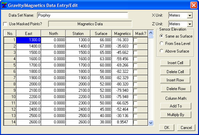Click the Data Set Name field
Image resolution: width=199 pixels, height=135 pixels.
pos(82,15)
